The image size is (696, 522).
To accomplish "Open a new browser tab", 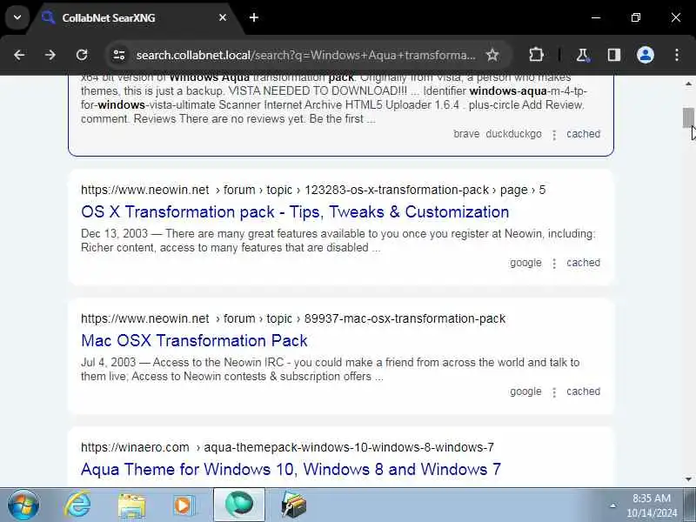I will (254, 17).
